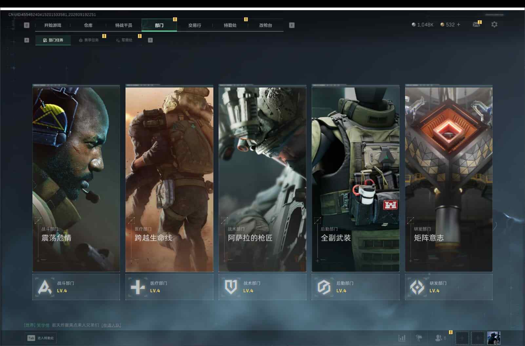Image resolution: width=525 pixels, height=346 pixels.
Task: Open the mail inbox envelope icon
Action: click(x=476, y=25)
